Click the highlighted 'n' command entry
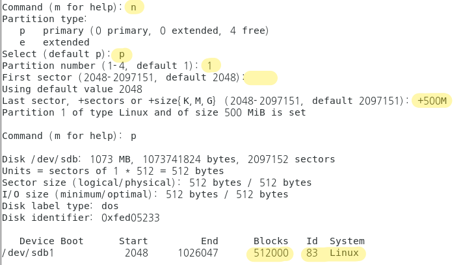463x265 pixels. point(134,7)
